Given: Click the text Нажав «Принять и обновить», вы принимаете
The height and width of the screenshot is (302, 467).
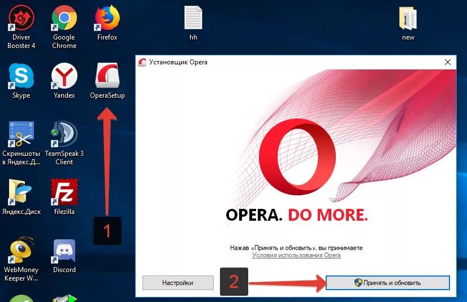Looking at the screenshot, I should click(x=296, y=248).
